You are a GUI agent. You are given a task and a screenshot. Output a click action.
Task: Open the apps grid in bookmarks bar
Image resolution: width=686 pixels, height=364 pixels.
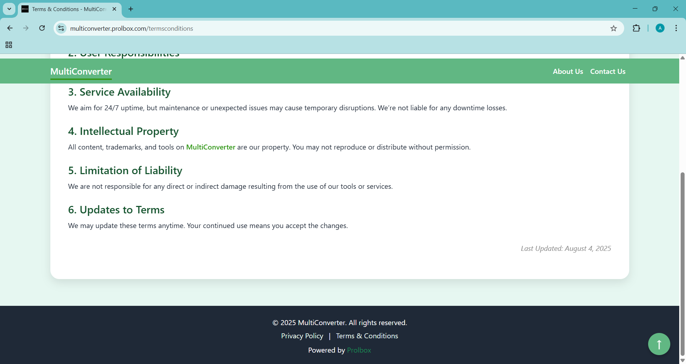pyautogui.click(x=9, y=45)
